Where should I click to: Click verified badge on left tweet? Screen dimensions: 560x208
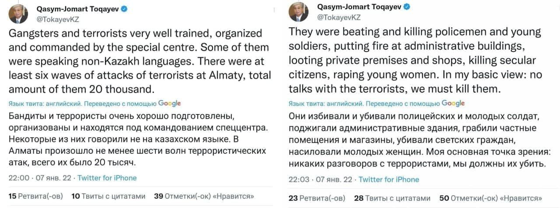(x=124, y=8)
